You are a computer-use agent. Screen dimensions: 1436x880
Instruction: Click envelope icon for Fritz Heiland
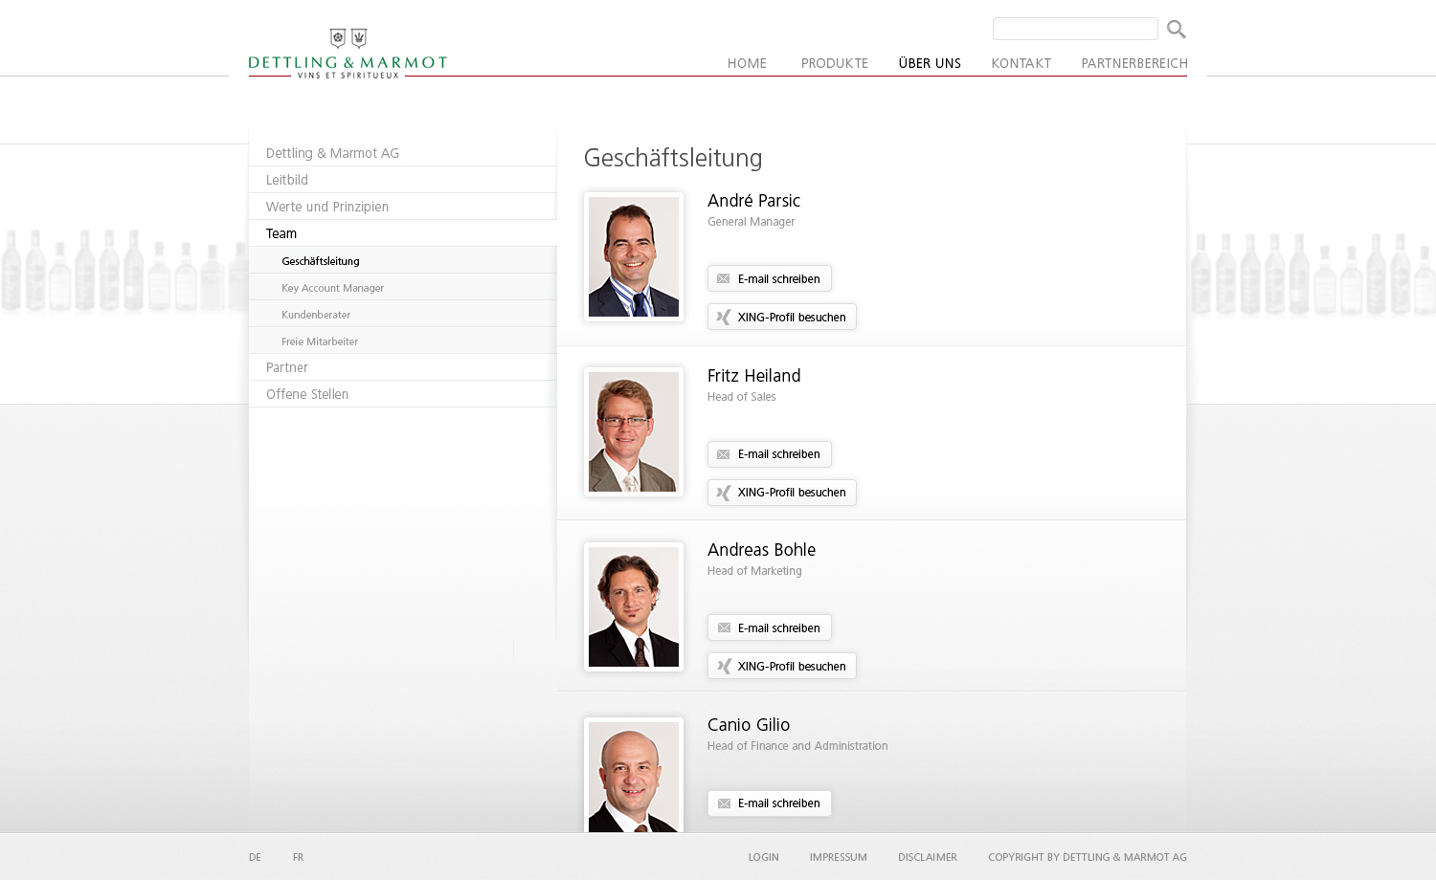[724, 454]
